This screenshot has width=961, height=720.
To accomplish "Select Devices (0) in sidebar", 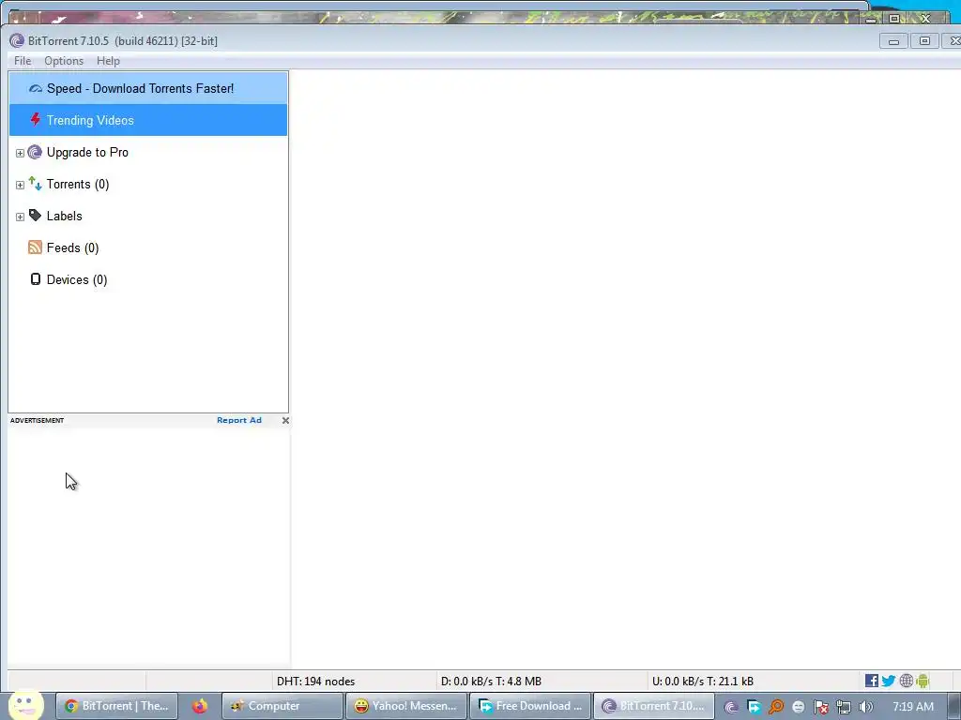I will [x=77, y=279].
